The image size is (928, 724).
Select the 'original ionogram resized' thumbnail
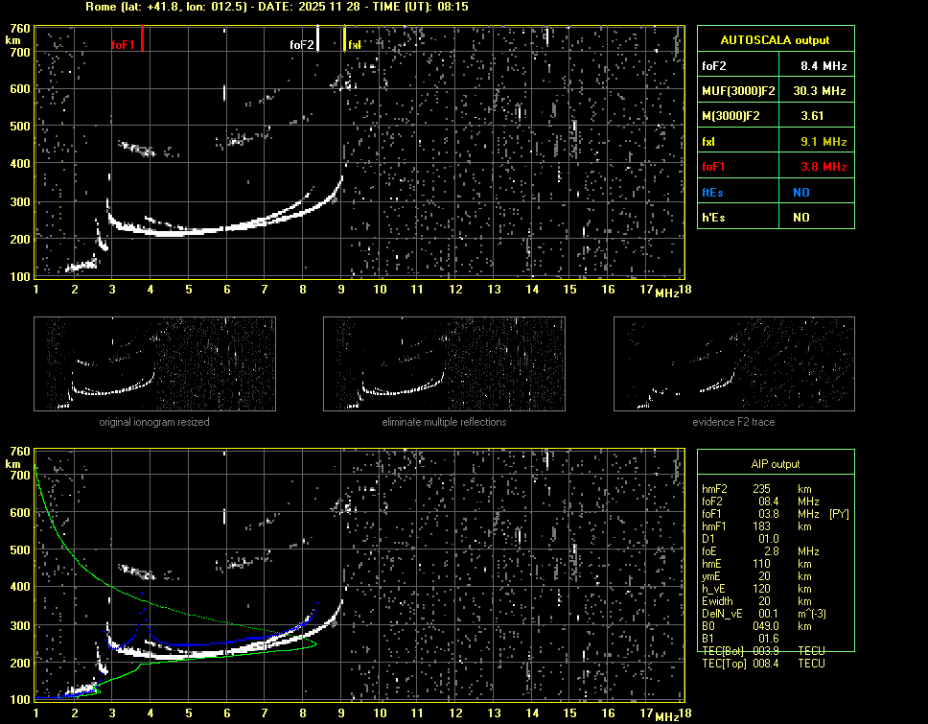154,363
